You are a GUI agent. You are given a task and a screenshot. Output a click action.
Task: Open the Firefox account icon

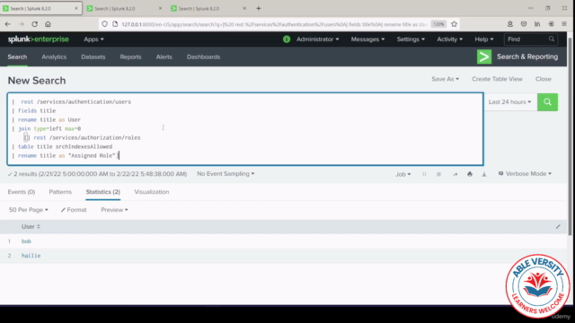[510, 24]
